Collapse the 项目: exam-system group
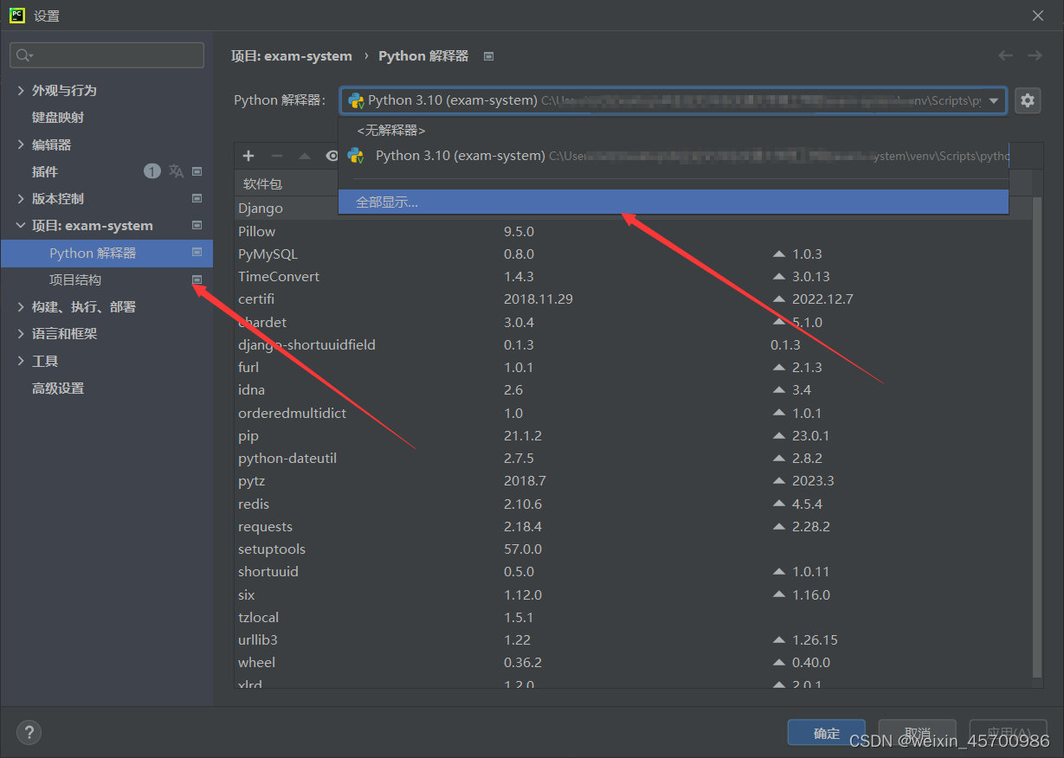The image size is (1064, 758). (21, 225)
